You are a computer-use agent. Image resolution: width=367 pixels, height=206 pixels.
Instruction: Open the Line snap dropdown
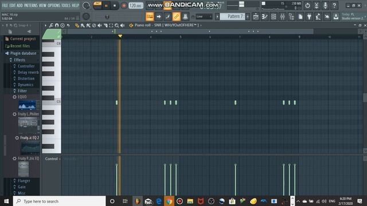pos(204,17)
